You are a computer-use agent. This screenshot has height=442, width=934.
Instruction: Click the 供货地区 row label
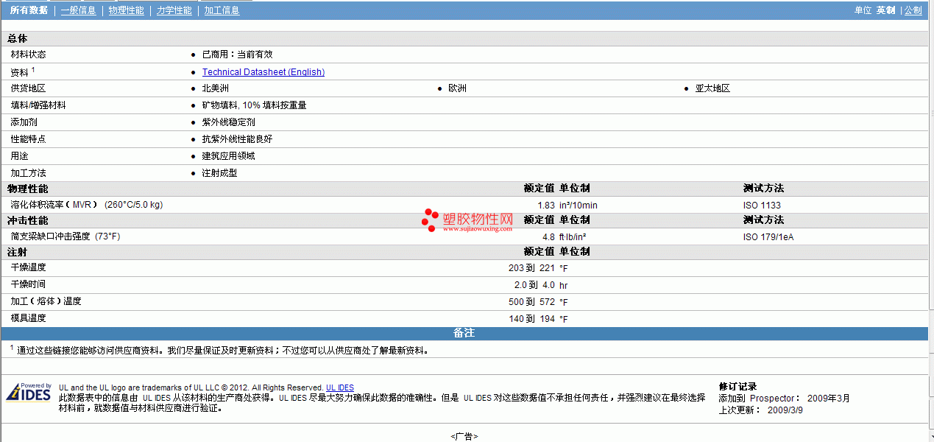tap(28, 88)
